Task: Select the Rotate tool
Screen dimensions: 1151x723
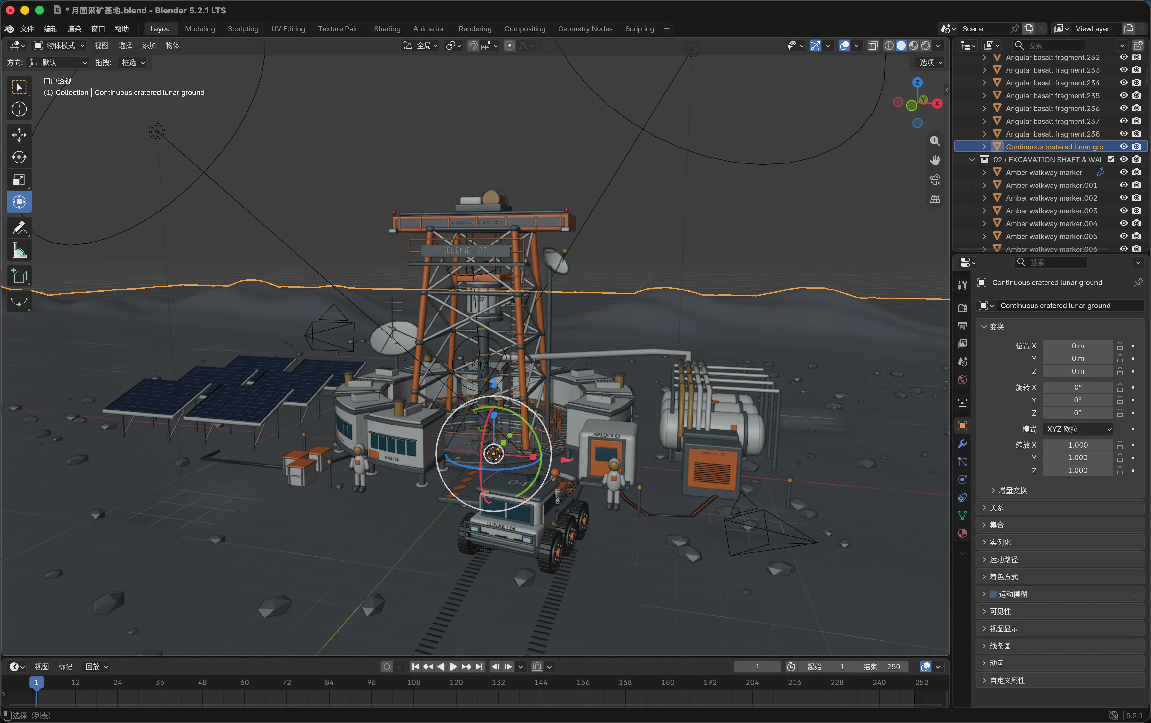Action: [19, 157]
